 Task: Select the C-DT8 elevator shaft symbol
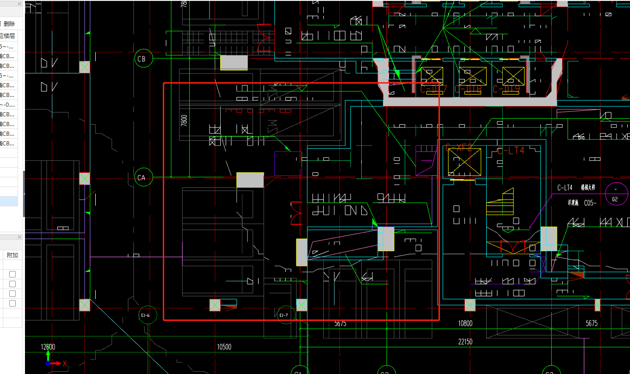click(x=473, y=77)
